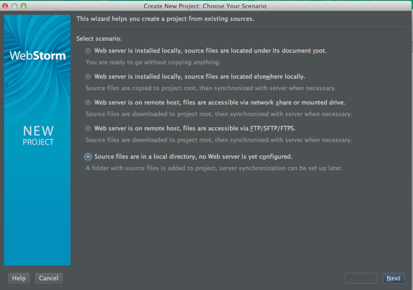Select 'no Web server is yet configured' option

[x=88, y=157]
